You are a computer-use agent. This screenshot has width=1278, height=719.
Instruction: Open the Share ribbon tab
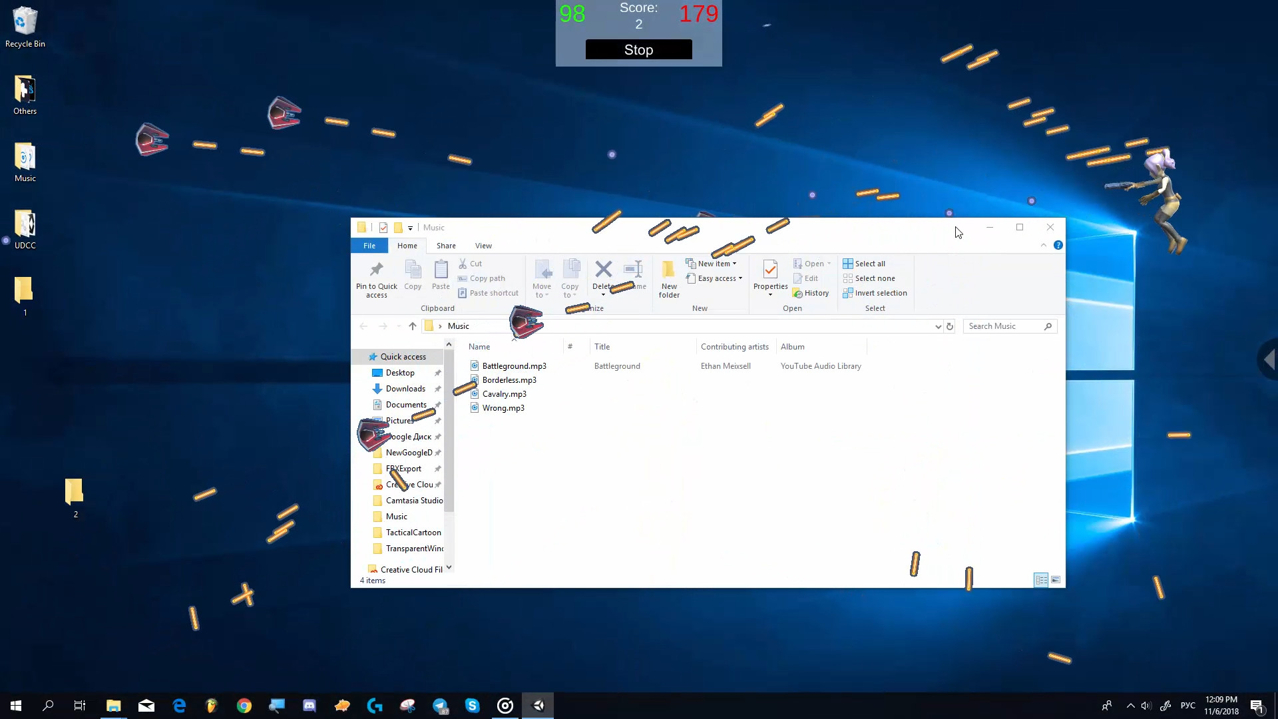pyautogui.click(x=446, y=246)
